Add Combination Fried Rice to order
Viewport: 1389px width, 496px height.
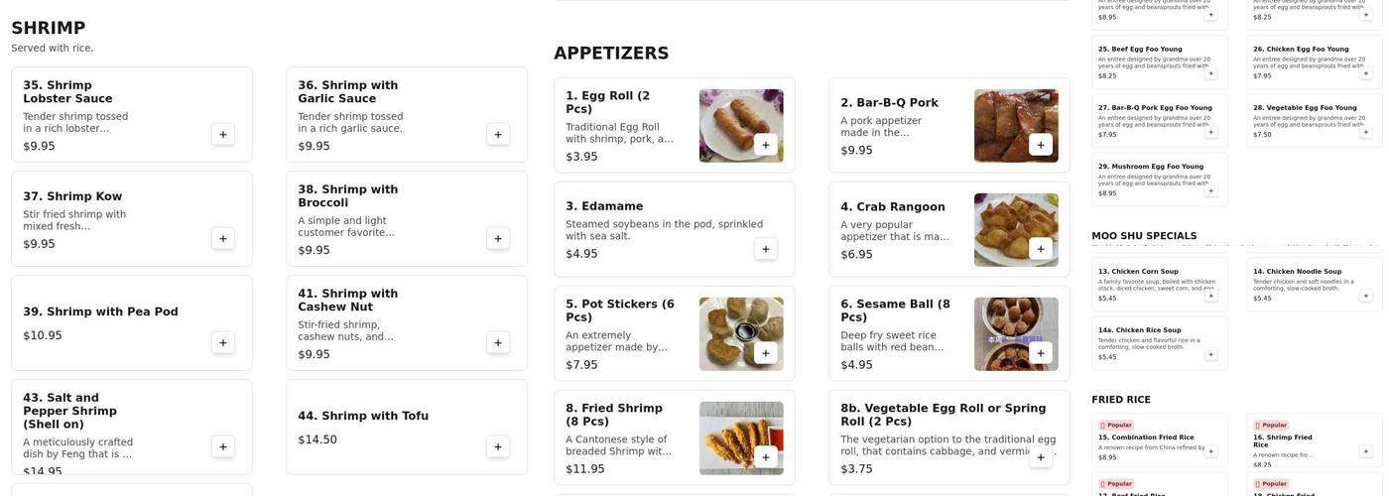click(1210, 450)
